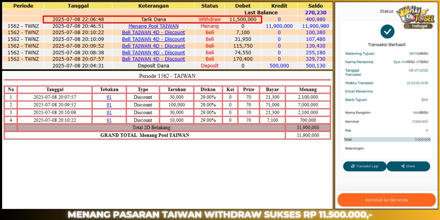Click the Keterangan column header

pos(153,6)
